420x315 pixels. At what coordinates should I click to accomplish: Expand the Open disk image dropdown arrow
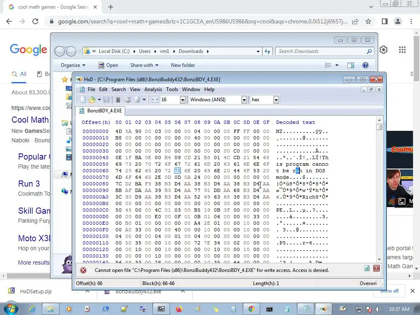coord(144,100)
